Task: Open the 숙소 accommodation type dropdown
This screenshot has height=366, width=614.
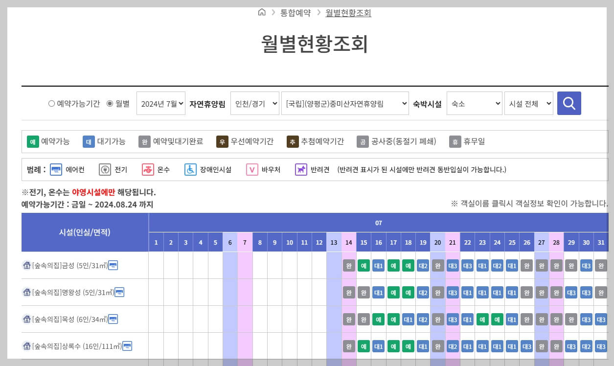Action: coord(474,103)
